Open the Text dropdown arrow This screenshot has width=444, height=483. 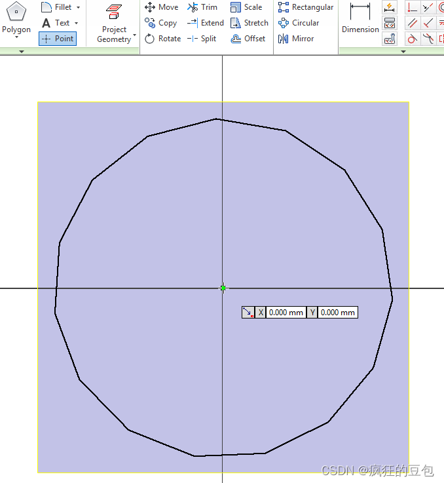pyautogui.click(x=77, y=23)
